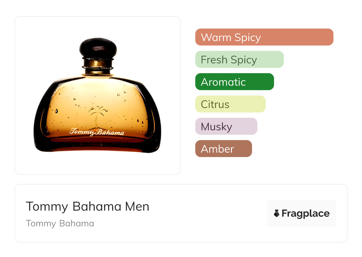Select the Fresh Spicy accord bar
This screenshot has height=257, width=362.
(x=239, y=59)
